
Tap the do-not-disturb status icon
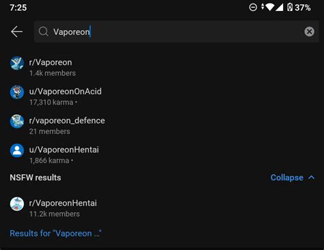pyautogui.click(x=253, y=8)
